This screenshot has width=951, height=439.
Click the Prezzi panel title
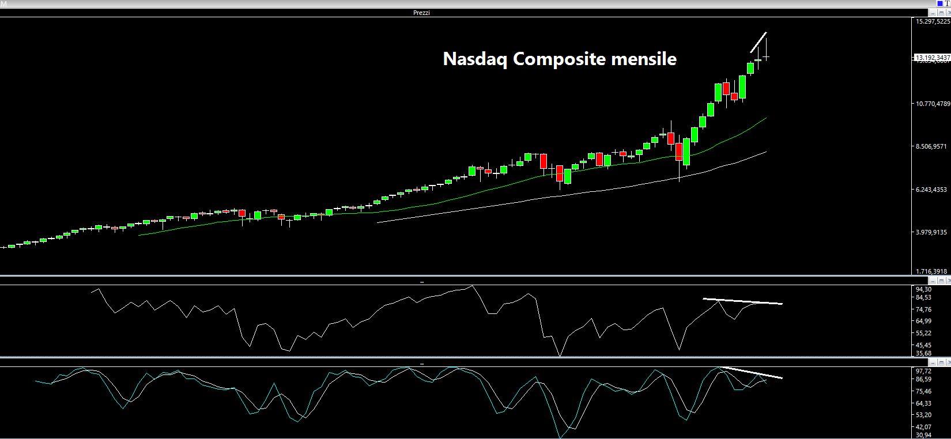(422, 13)
